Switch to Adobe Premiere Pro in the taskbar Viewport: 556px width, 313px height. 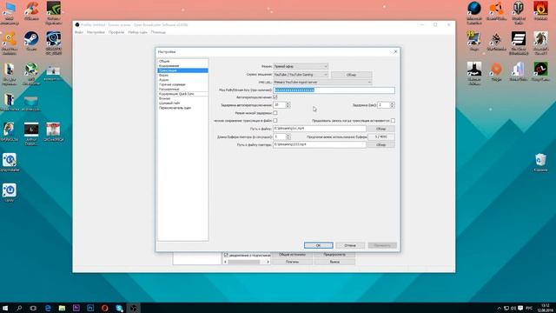76,308
